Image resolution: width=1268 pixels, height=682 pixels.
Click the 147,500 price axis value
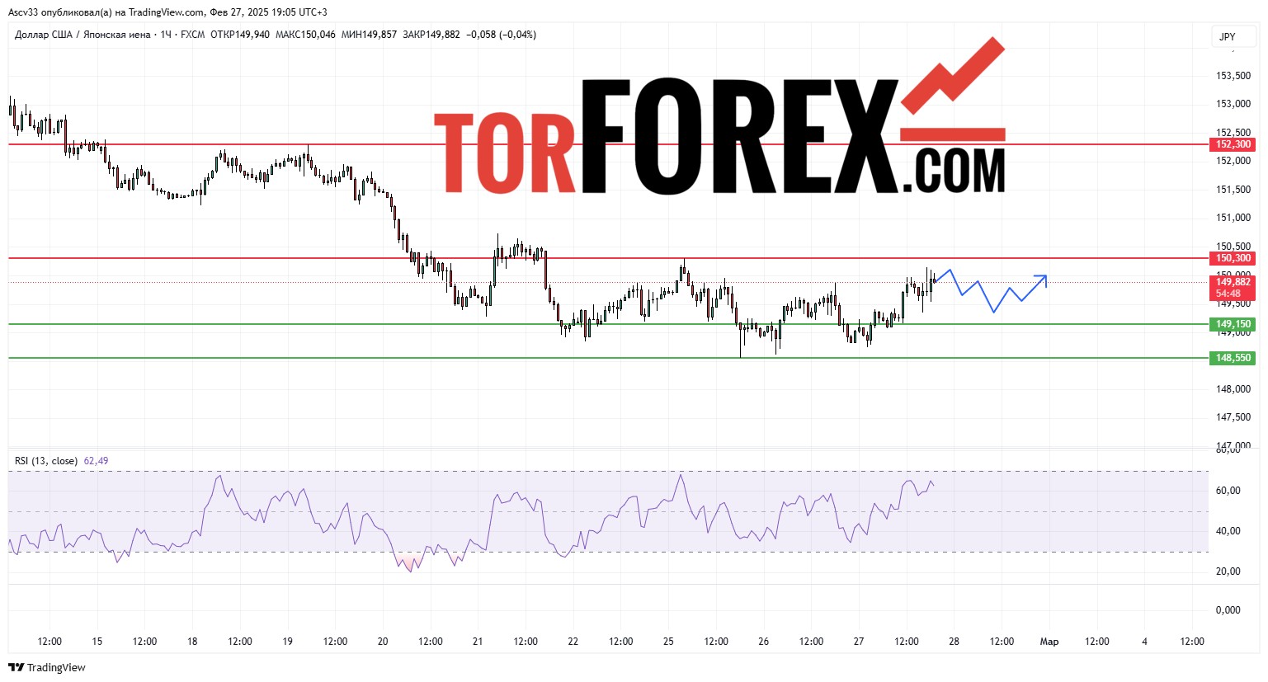pos(1233,417)
